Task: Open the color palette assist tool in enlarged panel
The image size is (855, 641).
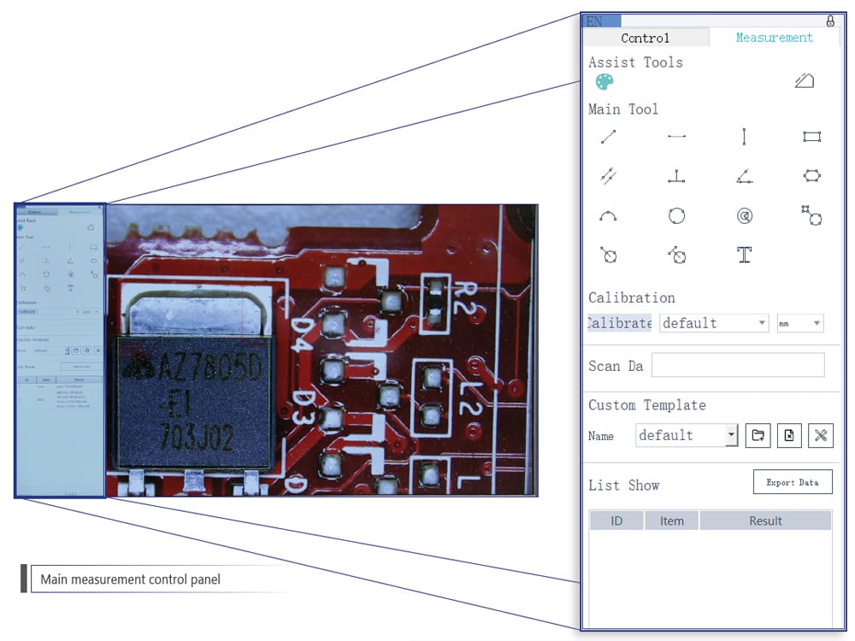Action: coord(604,82)
